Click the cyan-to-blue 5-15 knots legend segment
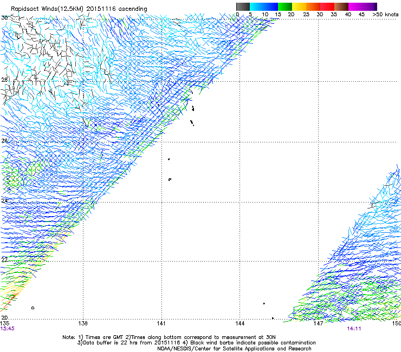Viewport: 401px width, 352px height. [x=264, y=6]
